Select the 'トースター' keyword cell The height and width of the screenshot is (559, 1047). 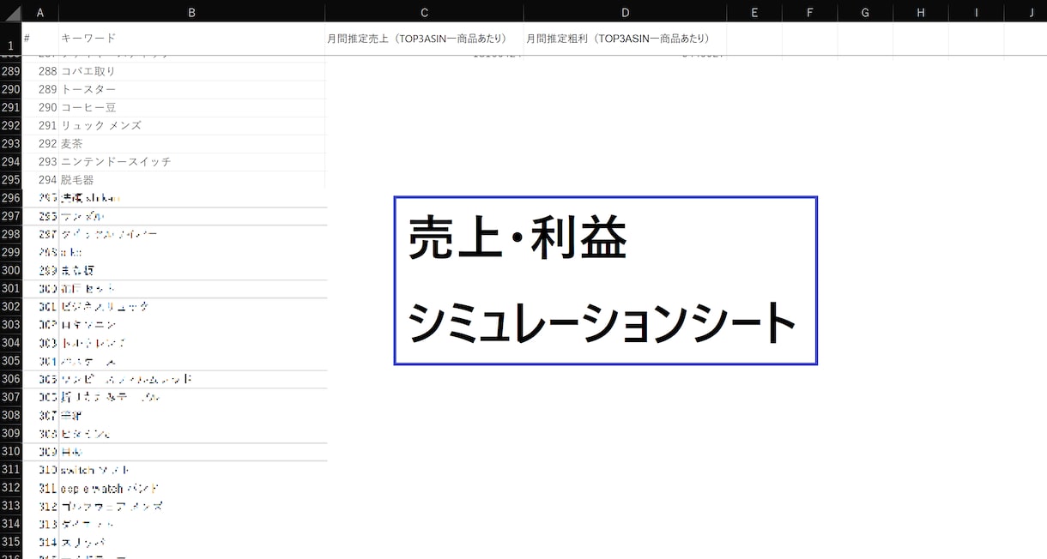click(x=191, y=89)
